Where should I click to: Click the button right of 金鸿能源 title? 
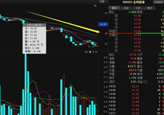click(x=158, y=2)
